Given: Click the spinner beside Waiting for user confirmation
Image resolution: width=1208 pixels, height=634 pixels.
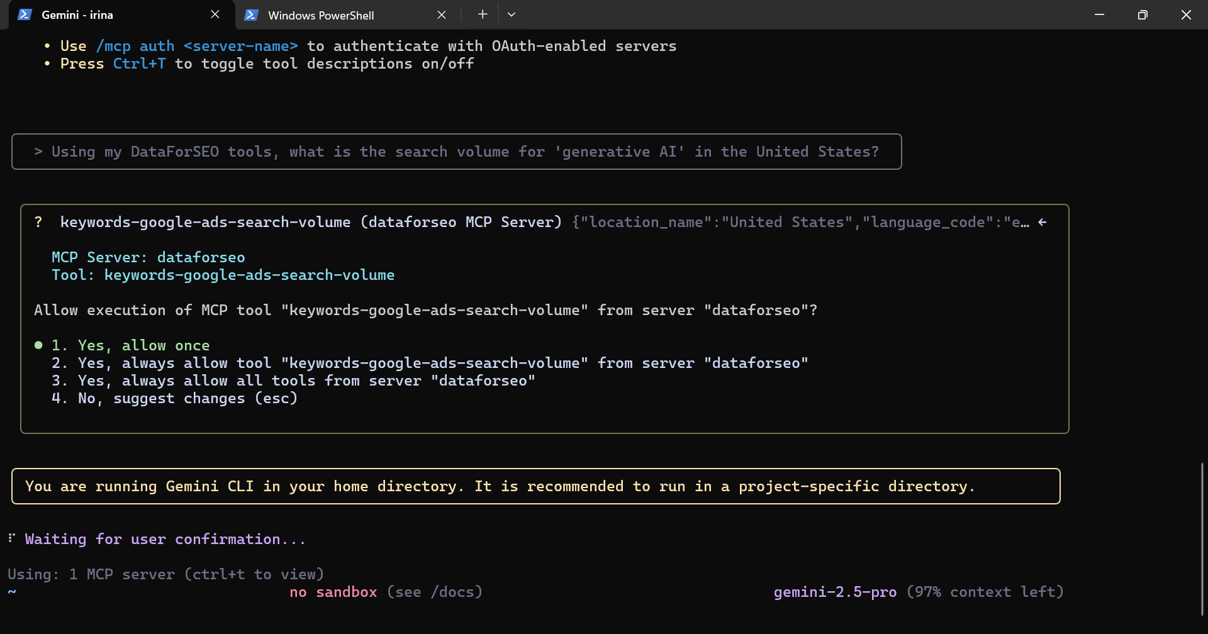Looking at the screenshot, I should 11,538.
